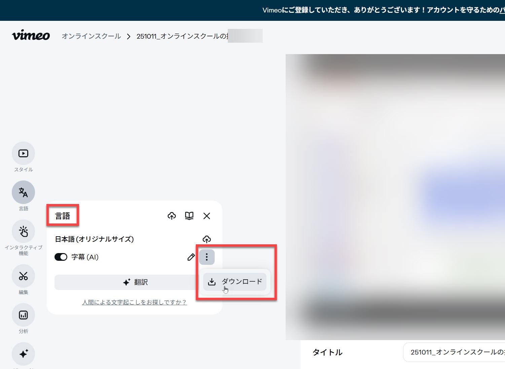Edit captions with the pencil icon

tap(191, 257)
